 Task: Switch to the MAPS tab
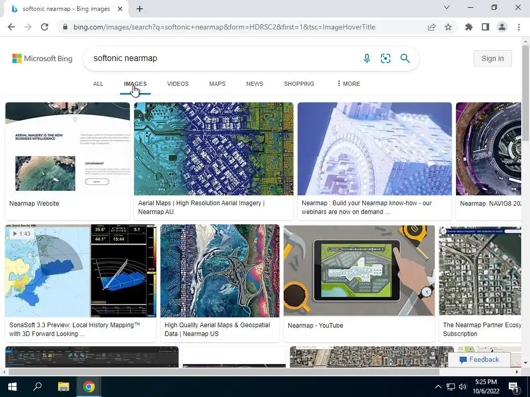click(217, 84)
